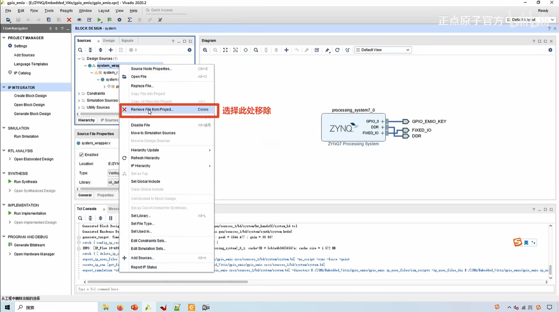559x312 pixels.
Task: Collapse the Design Sources tree node
Action: click(79, 59)
